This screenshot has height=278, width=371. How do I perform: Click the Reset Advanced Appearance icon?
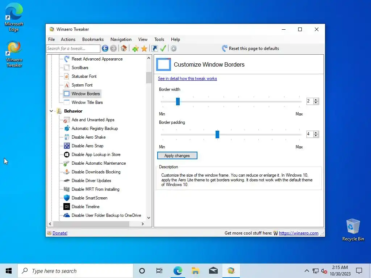(x=67, y=59)
